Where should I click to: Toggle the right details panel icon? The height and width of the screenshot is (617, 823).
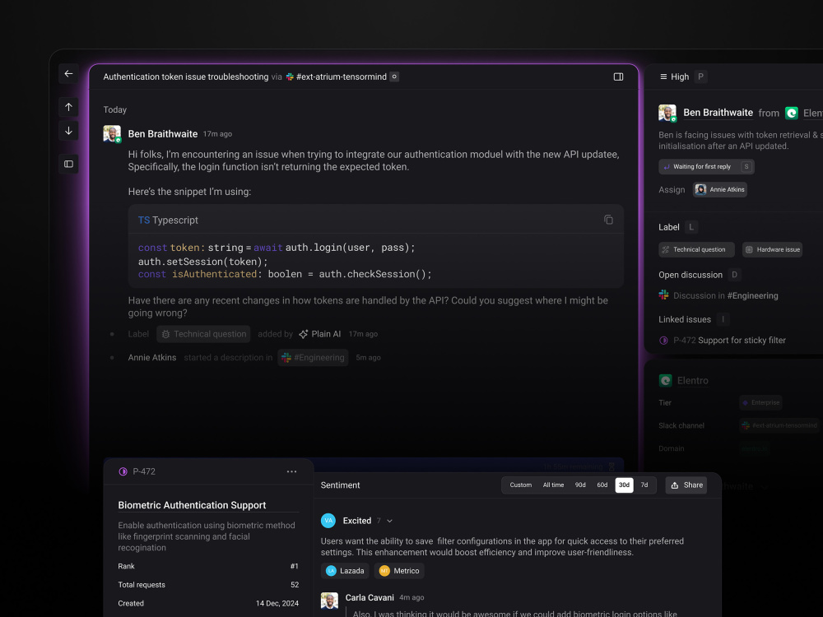click(x=618, y=77)
